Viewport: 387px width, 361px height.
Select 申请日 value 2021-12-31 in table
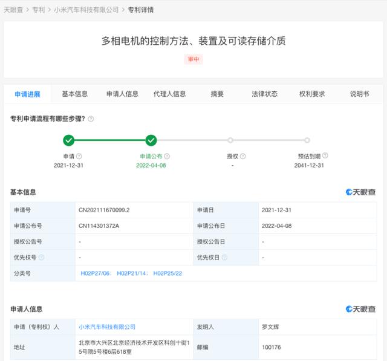pos(276,210)
